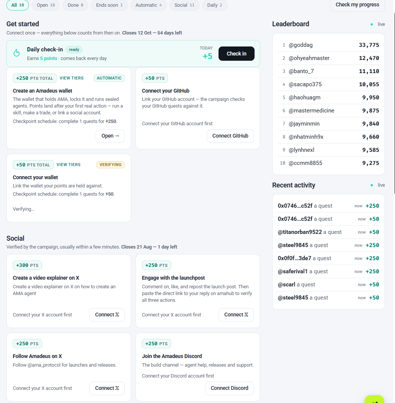Click the green floating button at bottom right
The width and height of the screenshot is (395, 403).
pyautogui.click(x=374, y=399)
